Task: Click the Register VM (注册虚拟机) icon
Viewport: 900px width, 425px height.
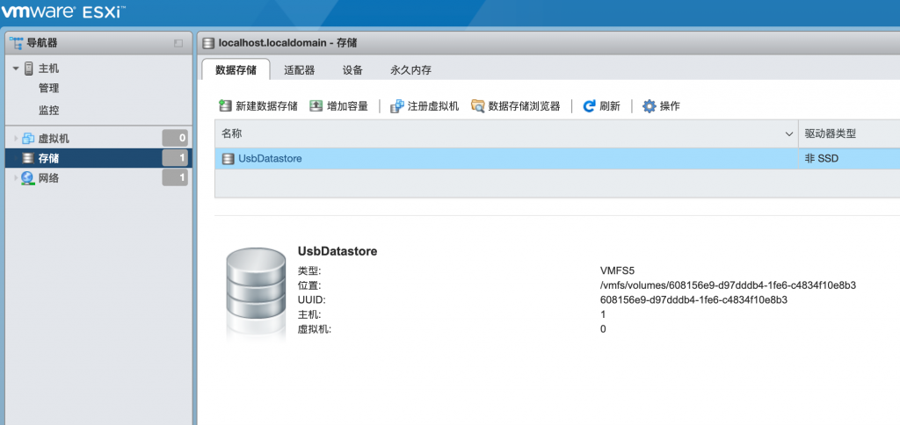Action: (x=396, y=106)
